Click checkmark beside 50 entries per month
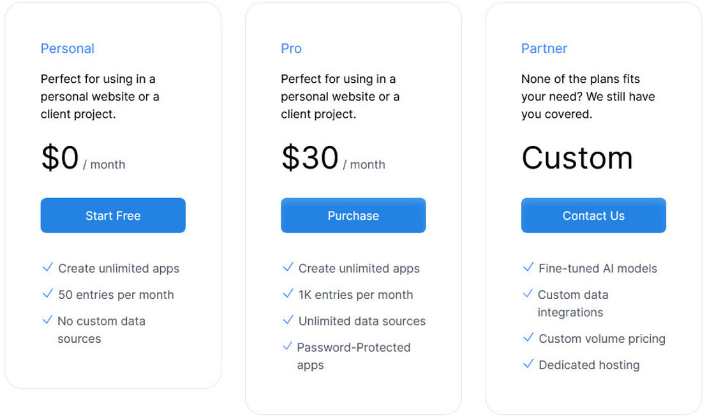The image size is (707, 418). pyautogui.click(x=48, y=294)
